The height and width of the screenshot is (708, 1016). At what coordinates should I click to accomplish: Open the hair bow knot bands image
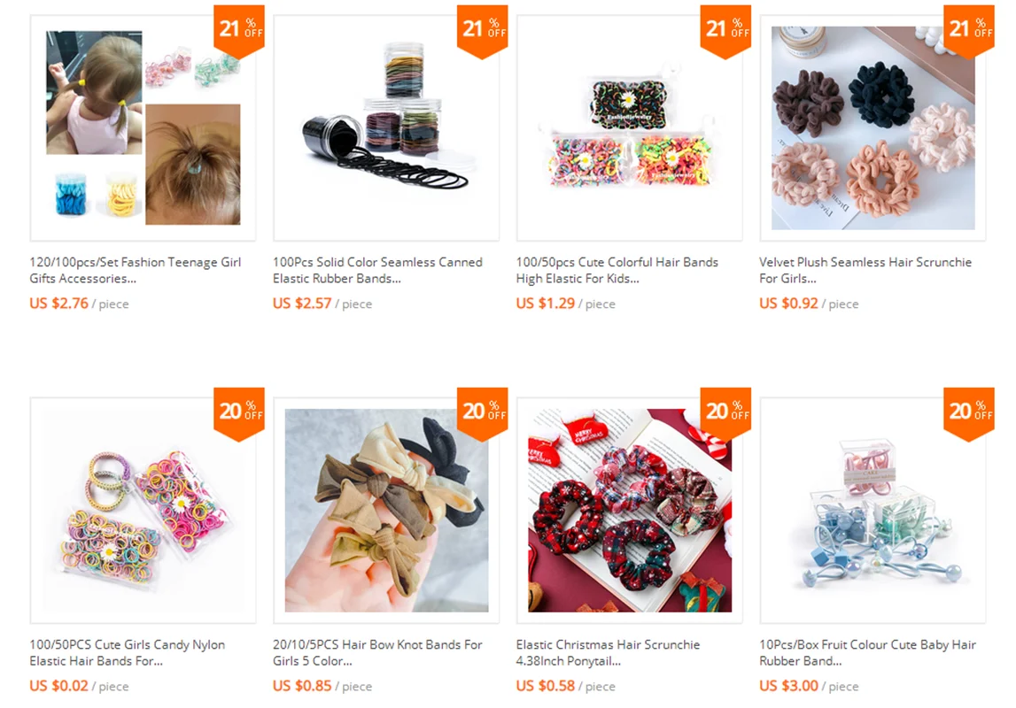[386, 511]
